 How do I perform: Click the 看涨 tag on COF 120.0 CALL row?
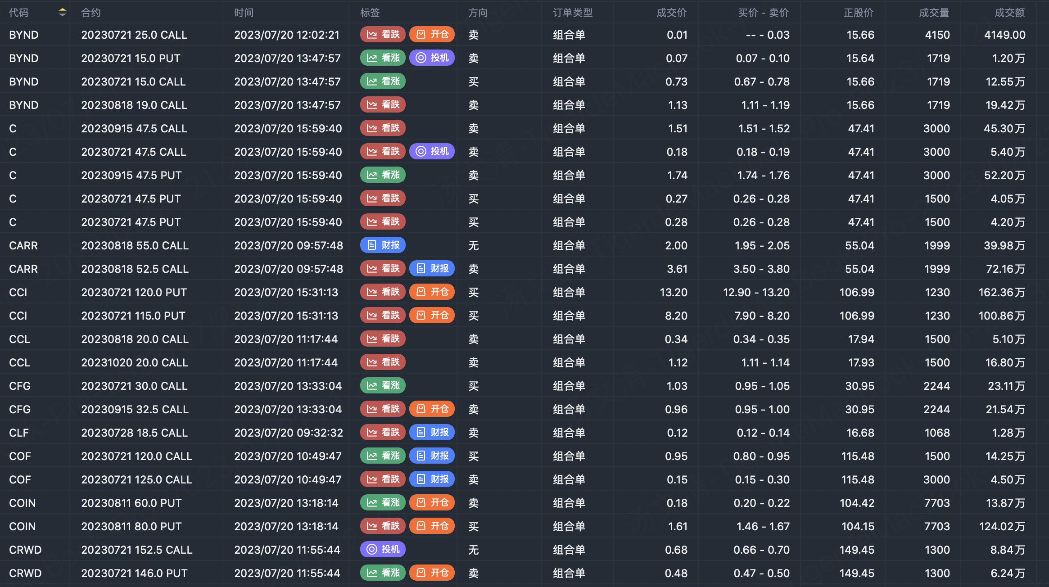(383, 456)
